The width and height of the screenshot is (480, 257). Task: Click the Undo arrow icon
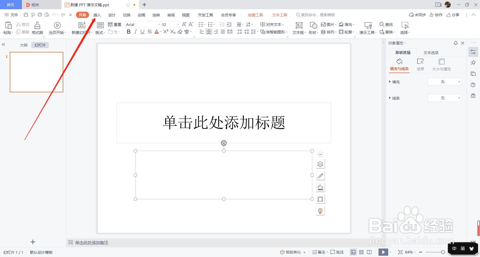pyautogui.click(x=54, y=15)
